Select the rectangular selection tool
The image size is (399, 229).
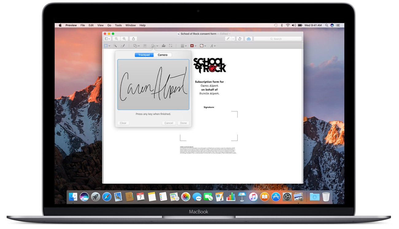(x=107, y=46)
